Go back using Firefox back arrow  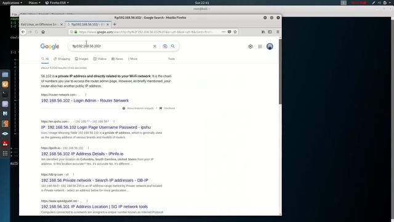tap(23, 32)
